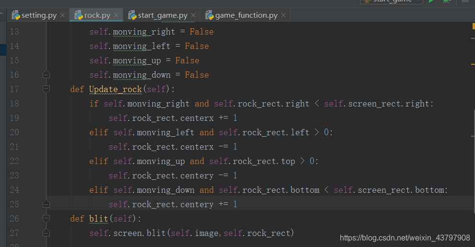The image size is (475, 247).
Task: Click line number 24 in the gutter
Action: click(14, 190)
